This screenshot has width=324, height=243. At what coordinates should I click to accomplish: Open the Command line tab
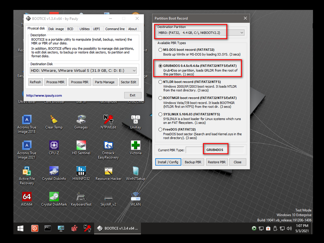pos(115,29)
